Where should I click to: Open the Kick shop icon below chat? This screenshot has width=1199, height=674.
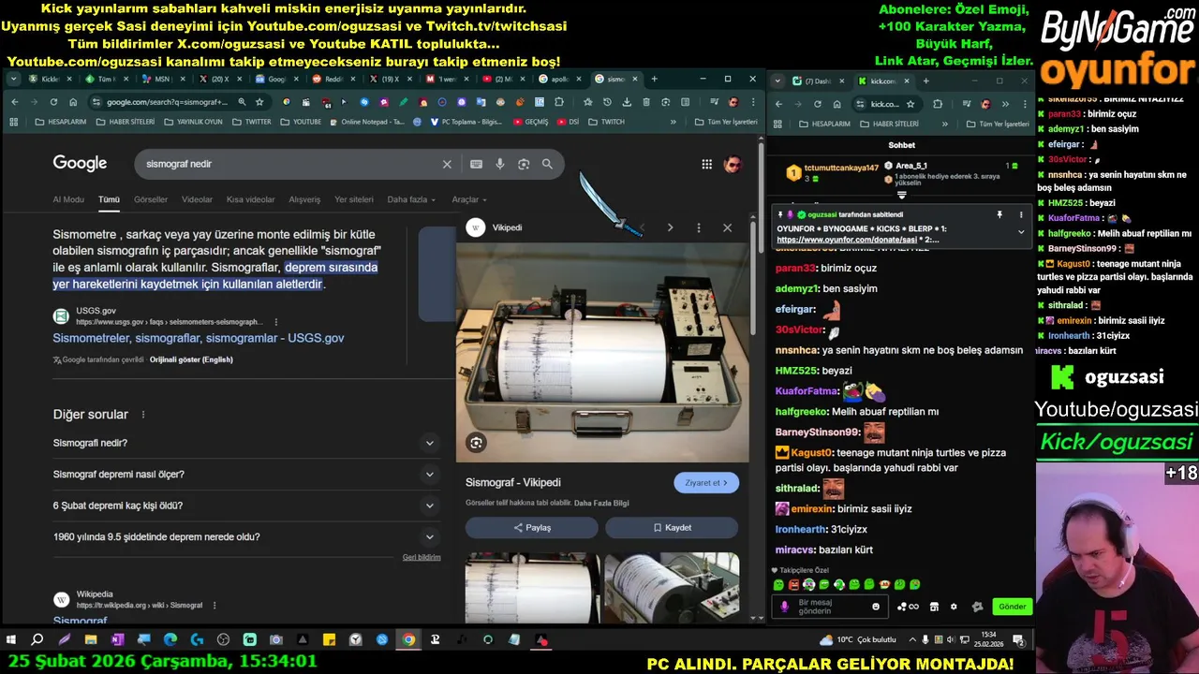tap(934, 607)
